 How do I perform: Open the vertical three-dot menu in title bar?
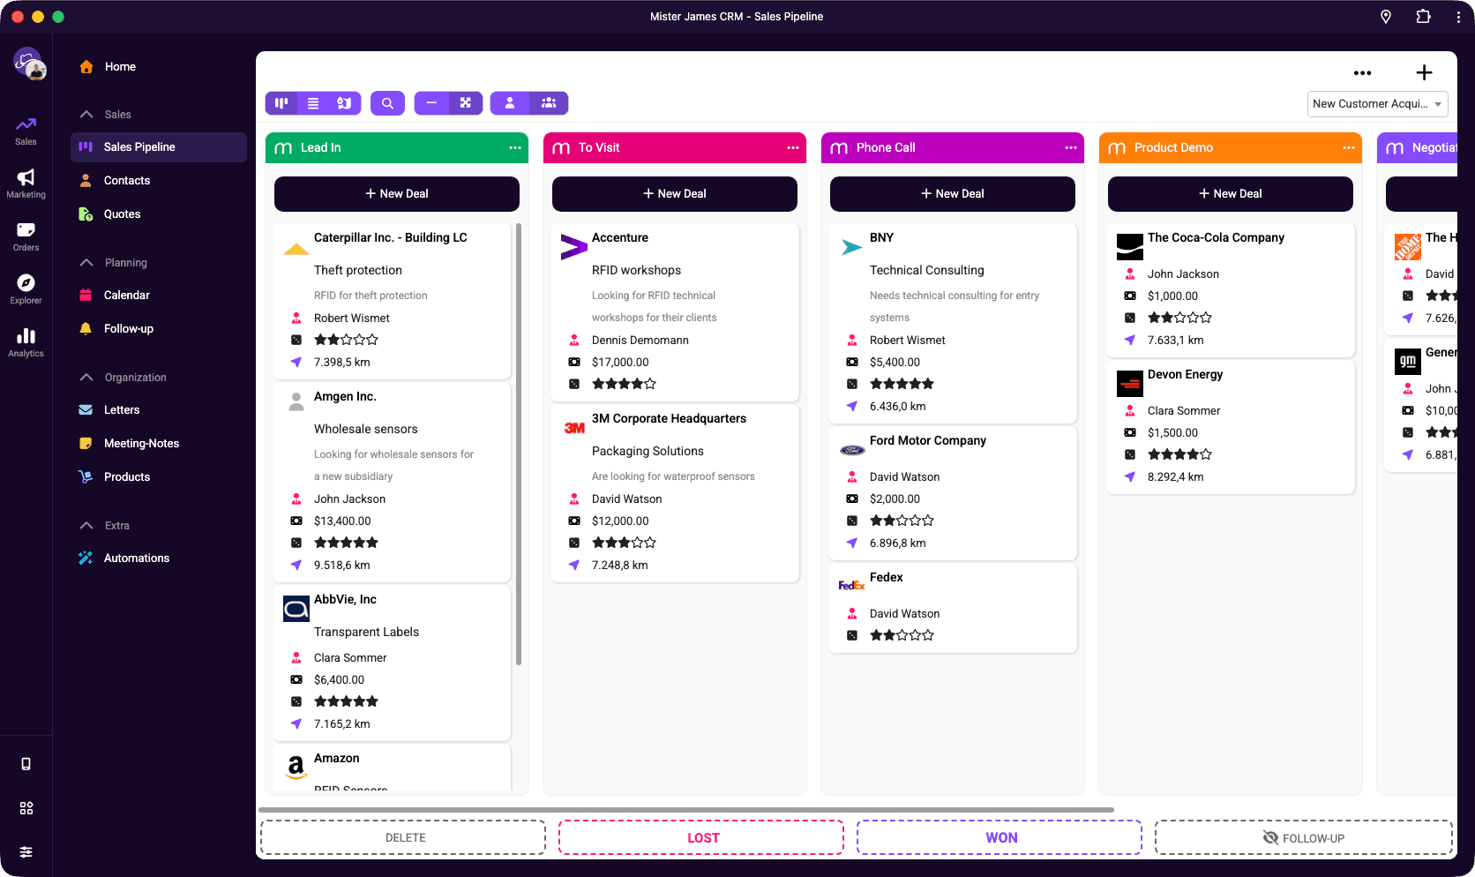tap(1458, 17)
